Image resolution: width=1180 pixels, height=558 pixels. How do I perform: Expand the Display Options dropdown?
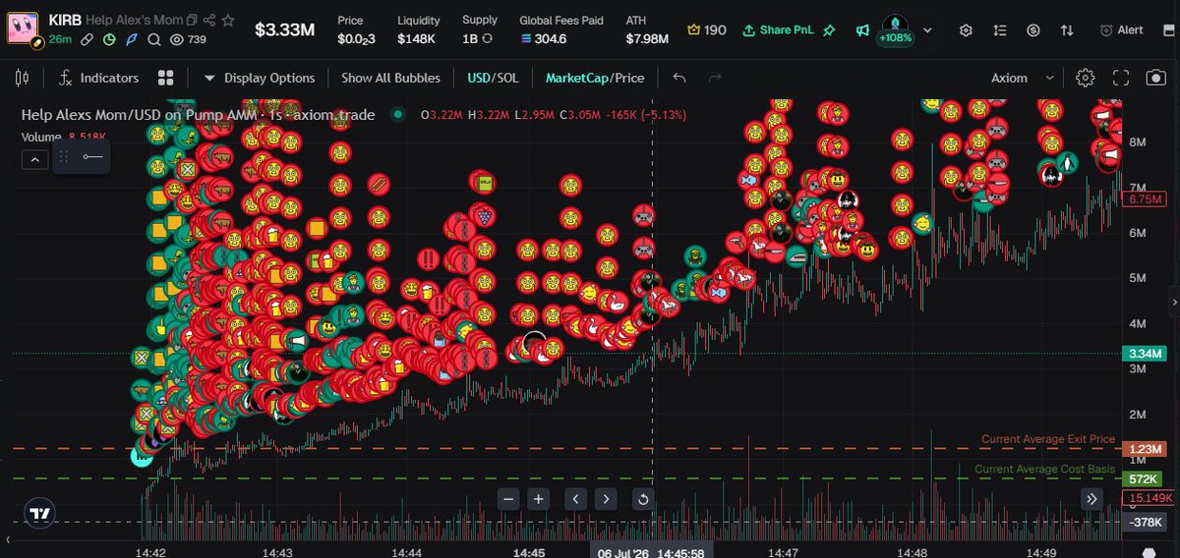[x=260, y=78]
